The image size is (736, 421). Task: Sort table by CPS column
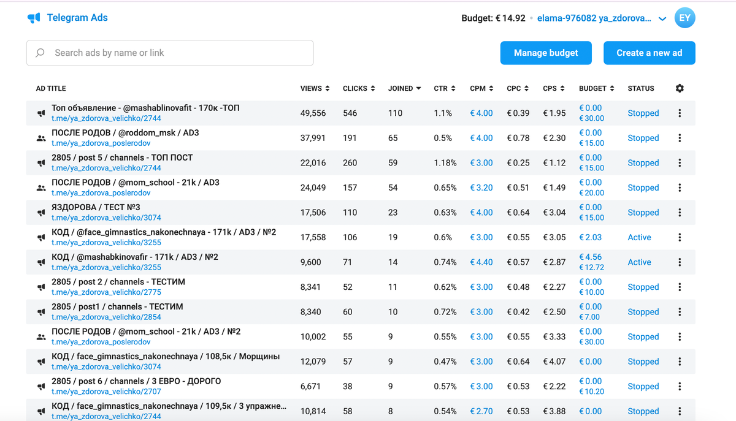[554, 88]
